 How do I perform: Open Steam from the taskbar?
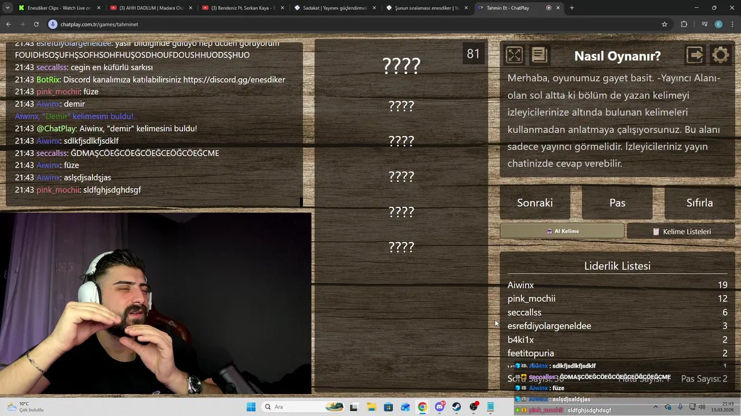[456, 407]
